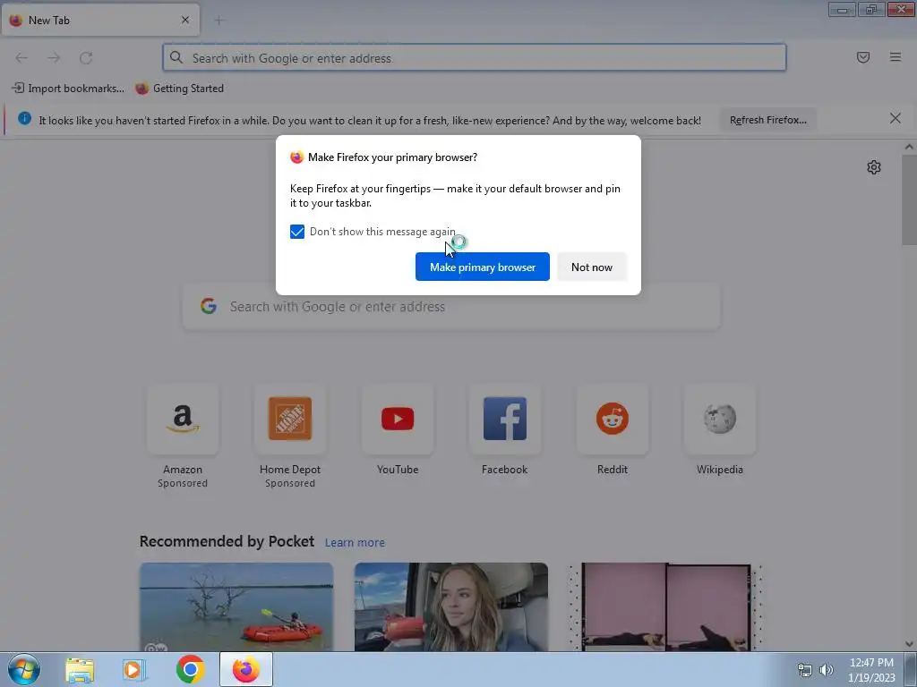The image size is (917, 687).
Task: Dismiss the welcome back notification bar
Action: [895, 119]
